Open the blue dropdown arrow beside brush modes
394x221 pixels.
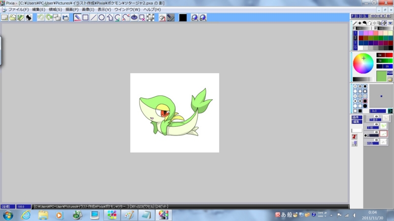(x=390, y=23)
